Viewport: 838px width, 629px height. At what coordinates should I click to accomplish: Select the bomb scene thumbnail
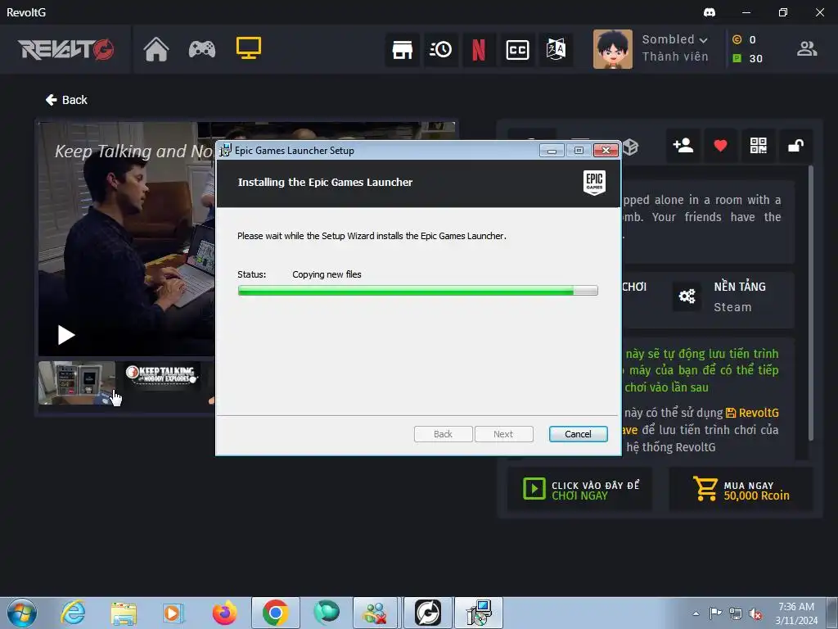[77, 383]
